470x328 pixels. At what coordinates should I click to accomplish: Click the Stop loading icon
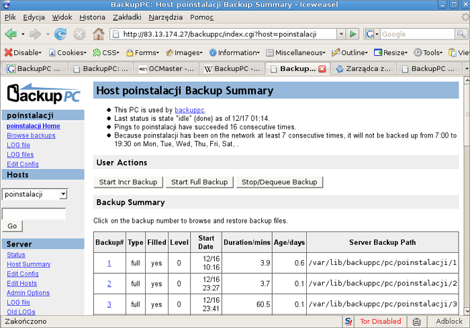tap(79, 34)
